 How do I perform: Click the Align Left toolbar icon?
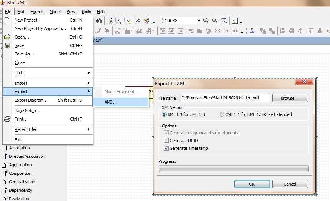(283, 31)
